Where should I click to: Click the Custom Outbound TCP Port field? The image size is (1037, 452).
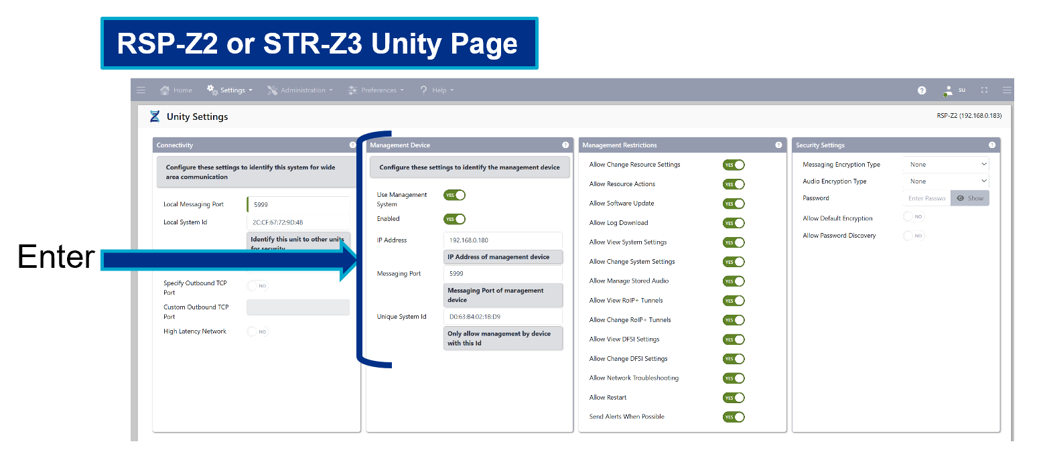299,307
